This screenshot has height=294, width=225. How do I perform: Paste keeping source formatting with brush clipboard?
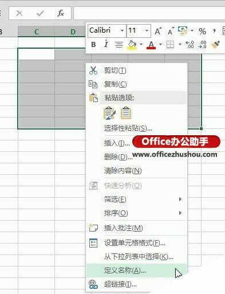point(109,113)
